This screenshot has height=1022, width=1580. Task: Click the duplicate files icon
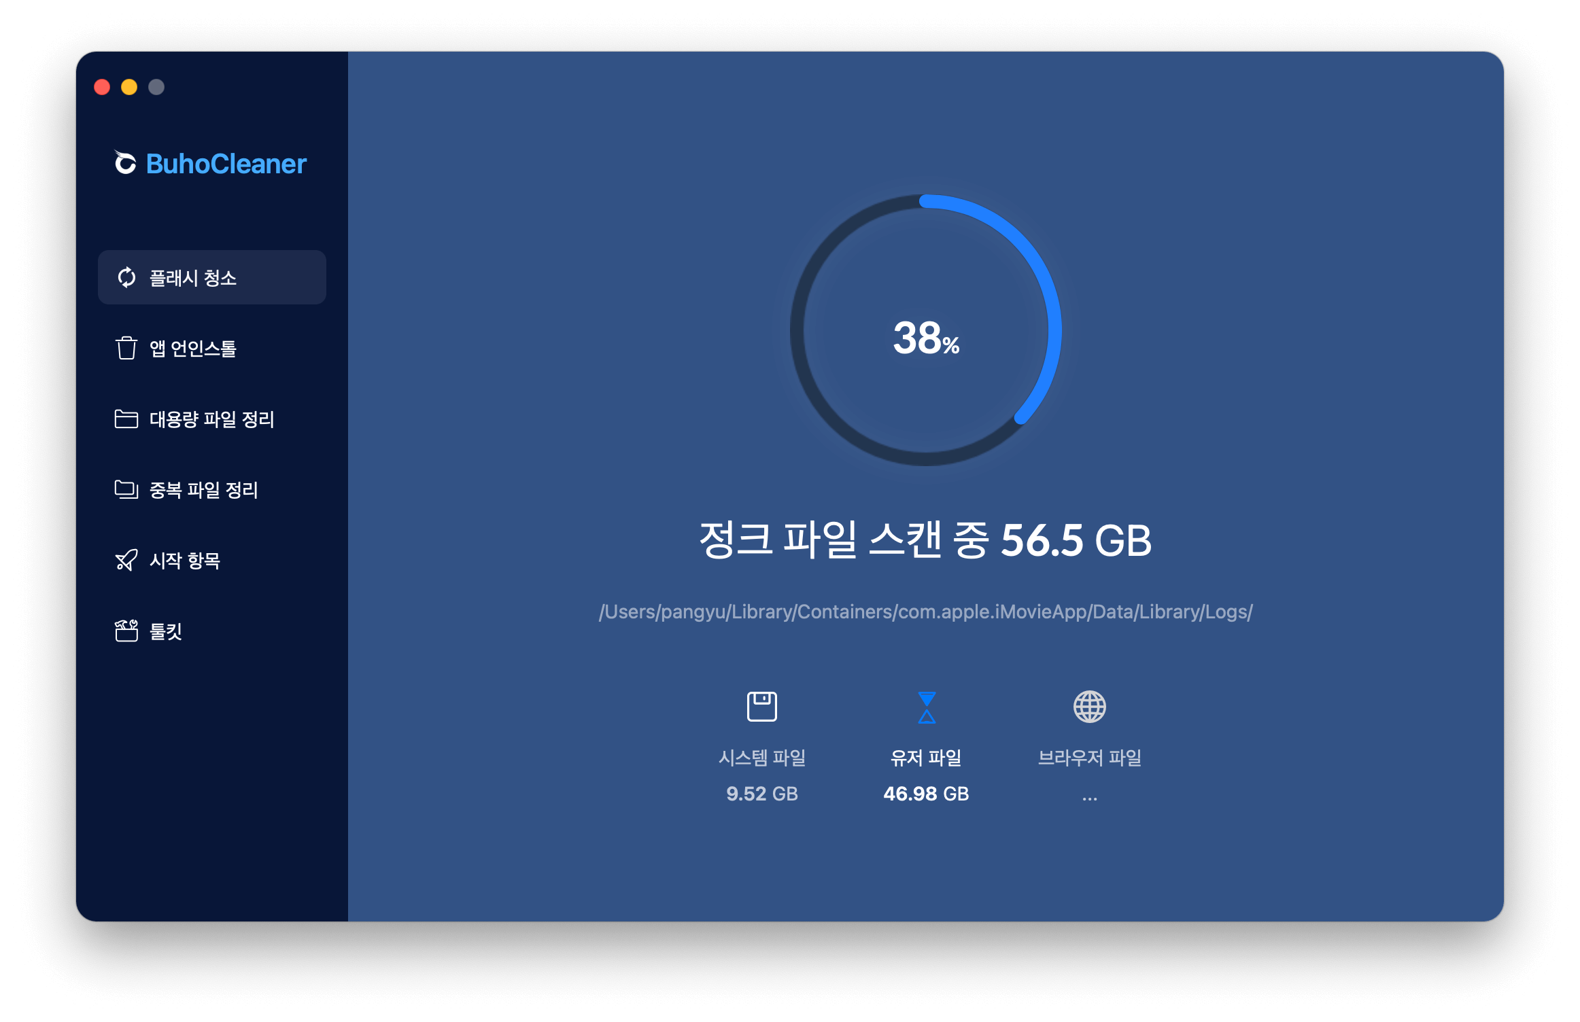(126, 489)
